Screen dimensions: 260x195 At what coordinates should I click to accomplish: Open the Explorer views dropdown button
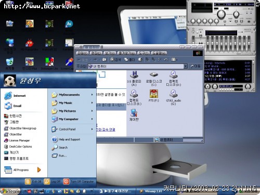[174, 60]
